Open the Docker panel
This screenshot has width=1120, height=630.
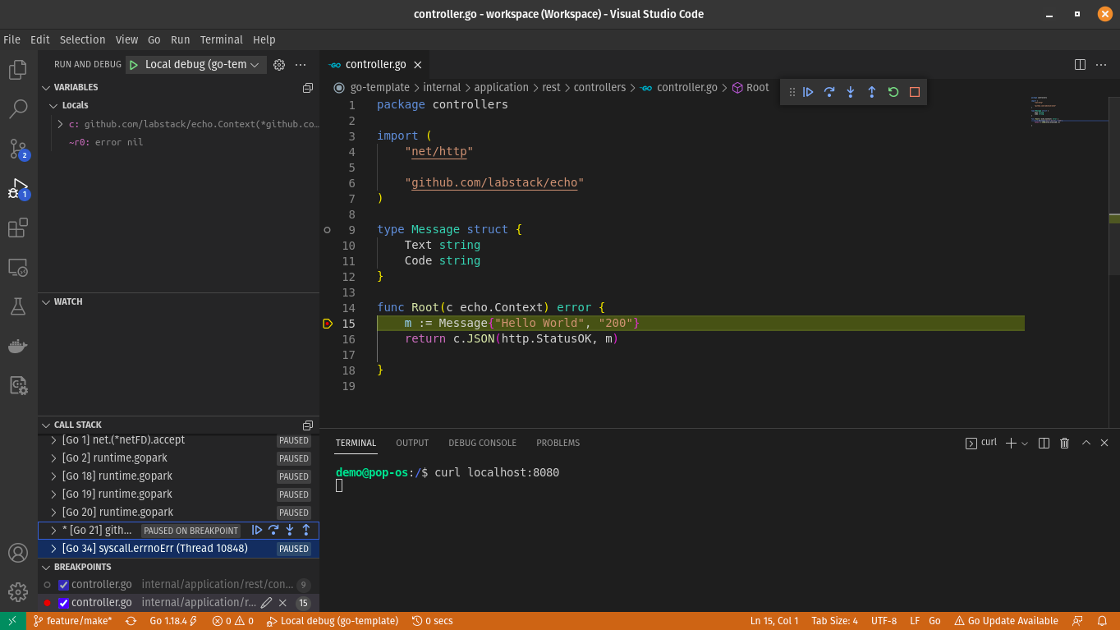(x=17, y=346)
